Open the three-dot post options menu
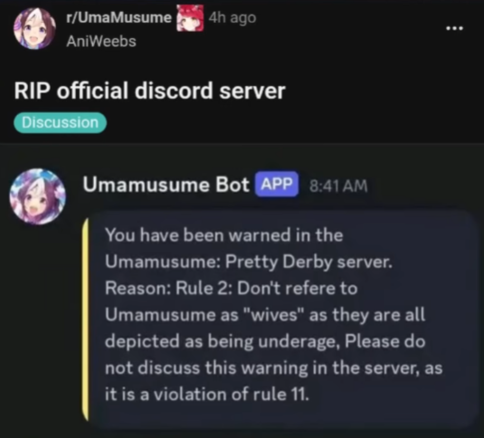Viewport: 484px width, 438px height. click(x=454, y=28)
